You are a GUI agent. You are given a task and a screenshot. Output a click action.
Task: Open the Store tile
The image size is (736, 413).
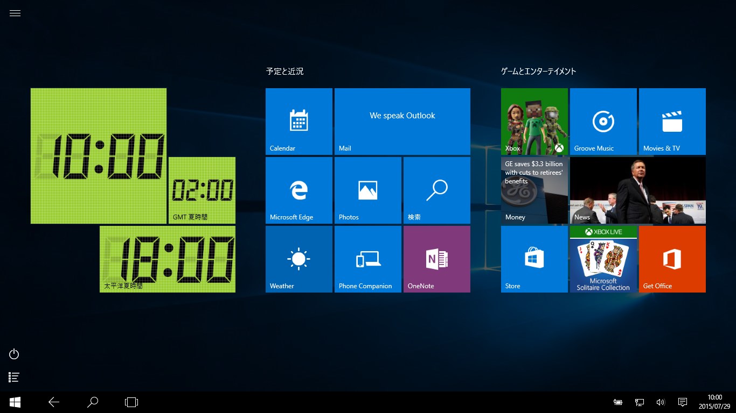point(534,259)
